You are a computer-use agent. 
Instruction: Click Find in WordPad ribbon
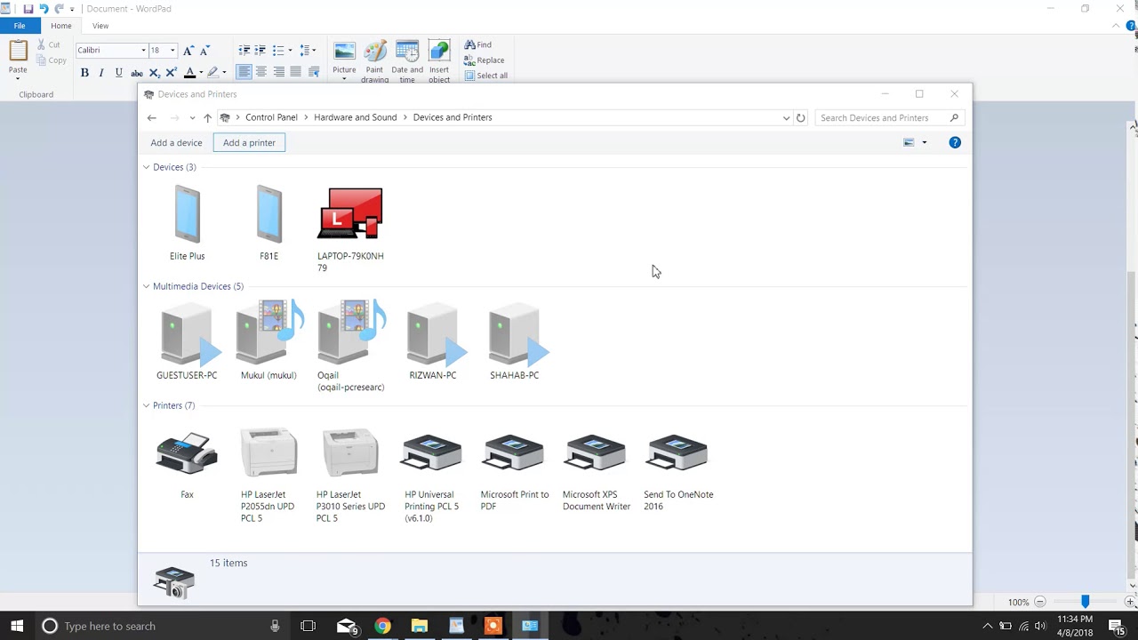(478, 44)
